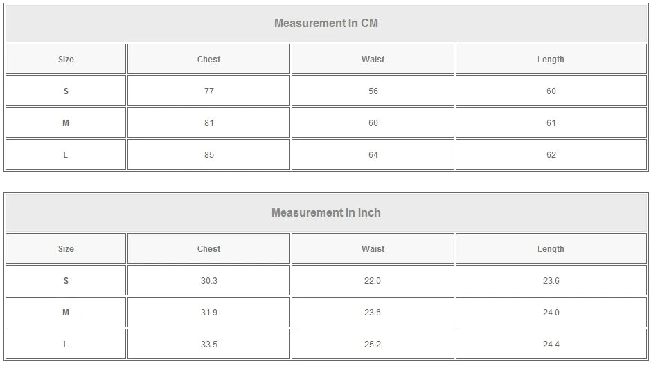Select the Chest column header in CM table
Viewport: 651px width, 366px height.
pyautogui.click(x=208, y=60)
